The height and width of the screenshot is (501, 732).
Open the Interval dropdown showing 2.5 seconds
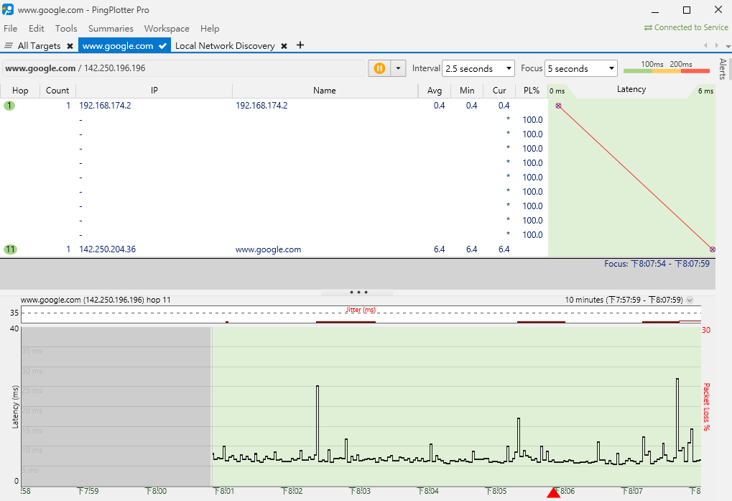(x=478, y=68)
